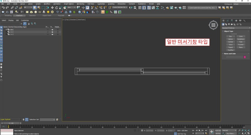Open the Create tab in command panel
251x135 pixels.
coord(223,21)
